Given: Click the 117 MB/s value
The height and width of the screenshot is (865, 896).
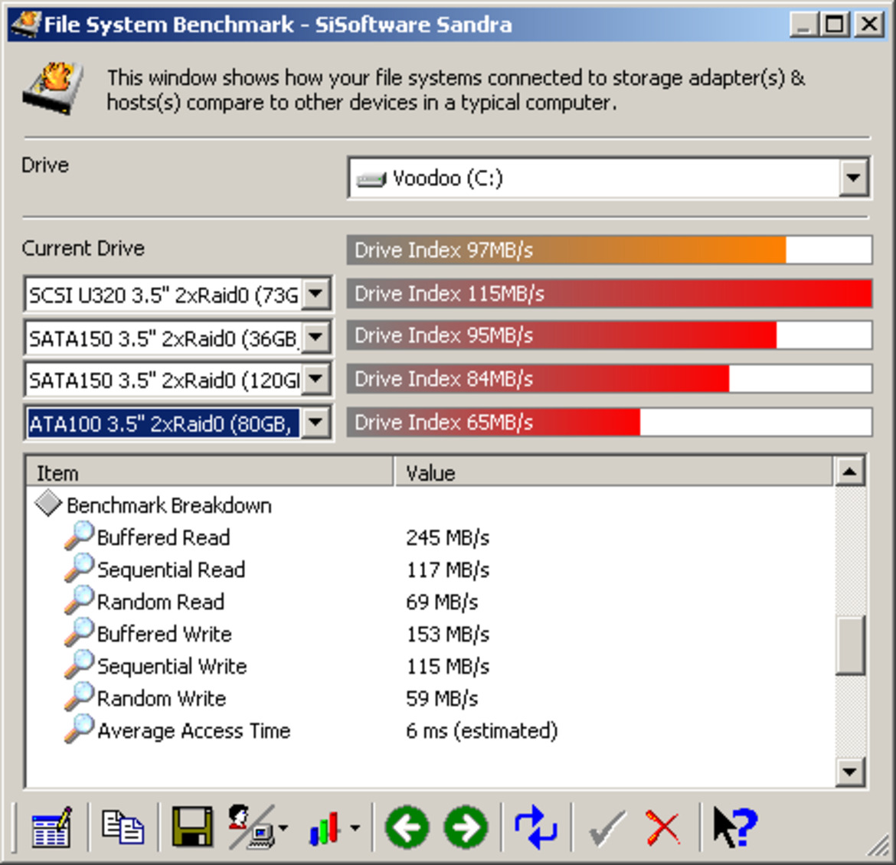Looking at the screenshot, I should [x=447, y=570].
